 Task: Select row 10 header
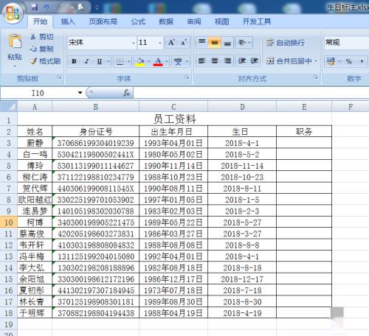(9, 223)
